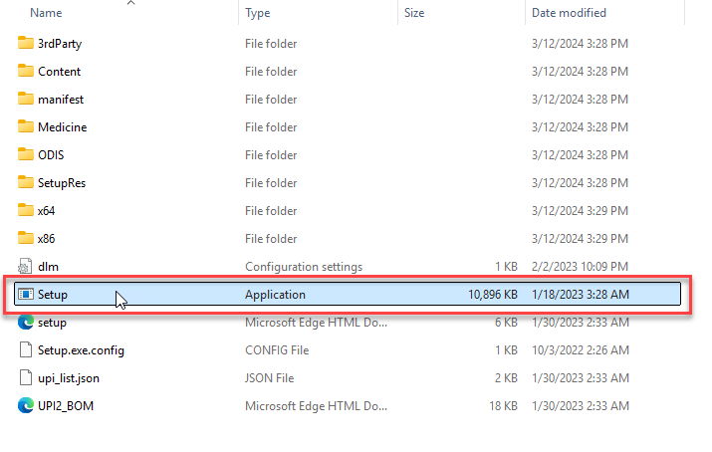
Task: Sort files by Name column header
Action: click(46, 13)
